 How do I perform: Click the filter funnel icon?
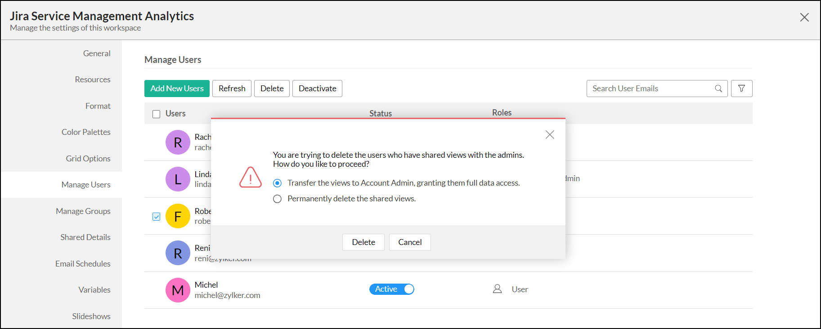pos(741,89)
